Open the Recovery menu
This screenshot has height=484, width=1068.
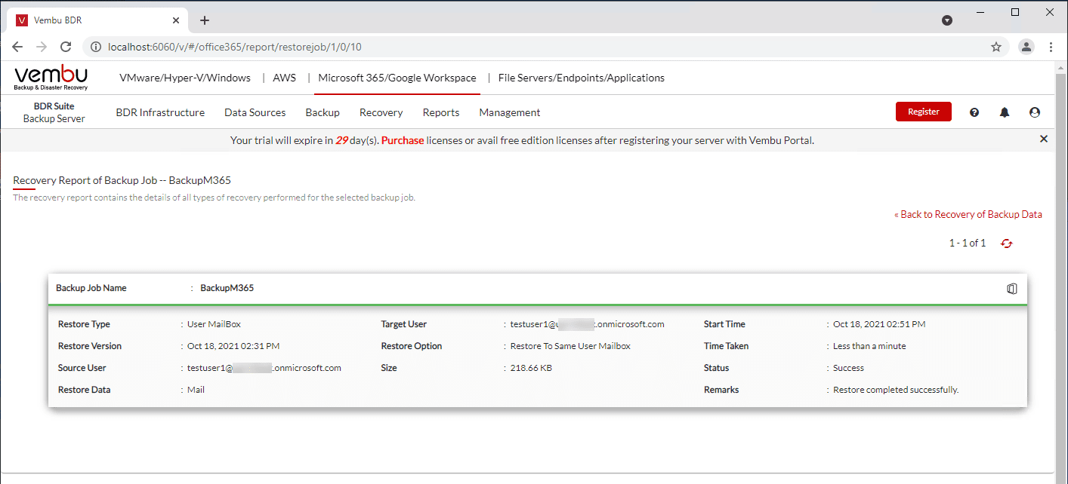(381, 112)
